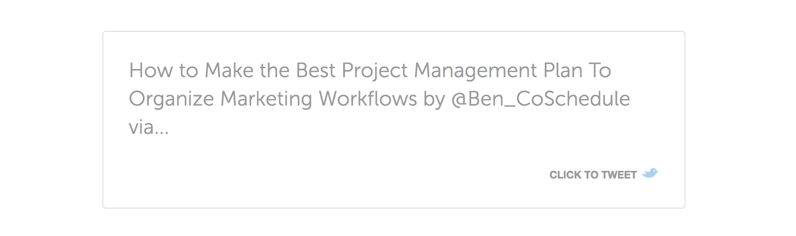
Task: Click the word "Marketing" in the quote
Action: pos(266,100)
